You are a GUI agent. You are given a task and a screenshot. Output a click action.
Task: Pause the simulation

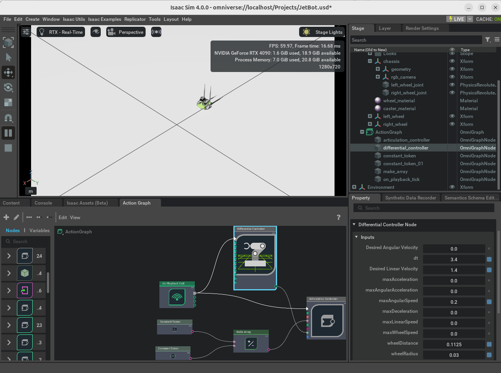[x=8, y=133]
